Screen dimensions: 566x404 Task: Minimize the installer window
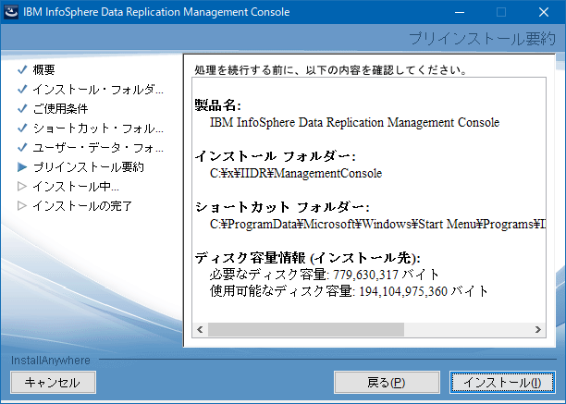click(x=460, y=12)
